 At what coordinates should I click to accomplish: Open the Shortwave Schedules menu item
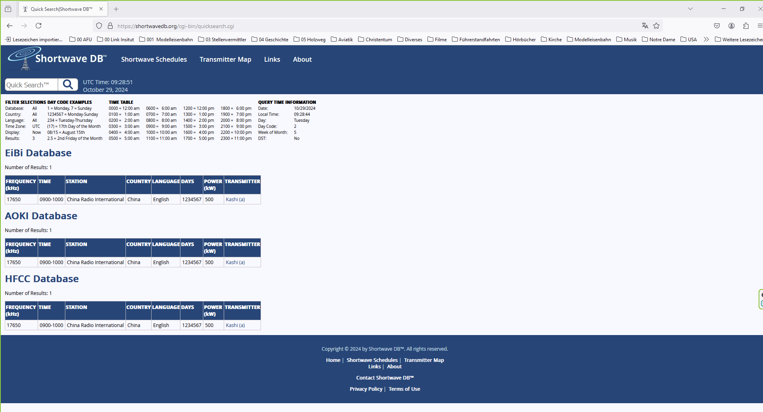[x=154, y=59]
